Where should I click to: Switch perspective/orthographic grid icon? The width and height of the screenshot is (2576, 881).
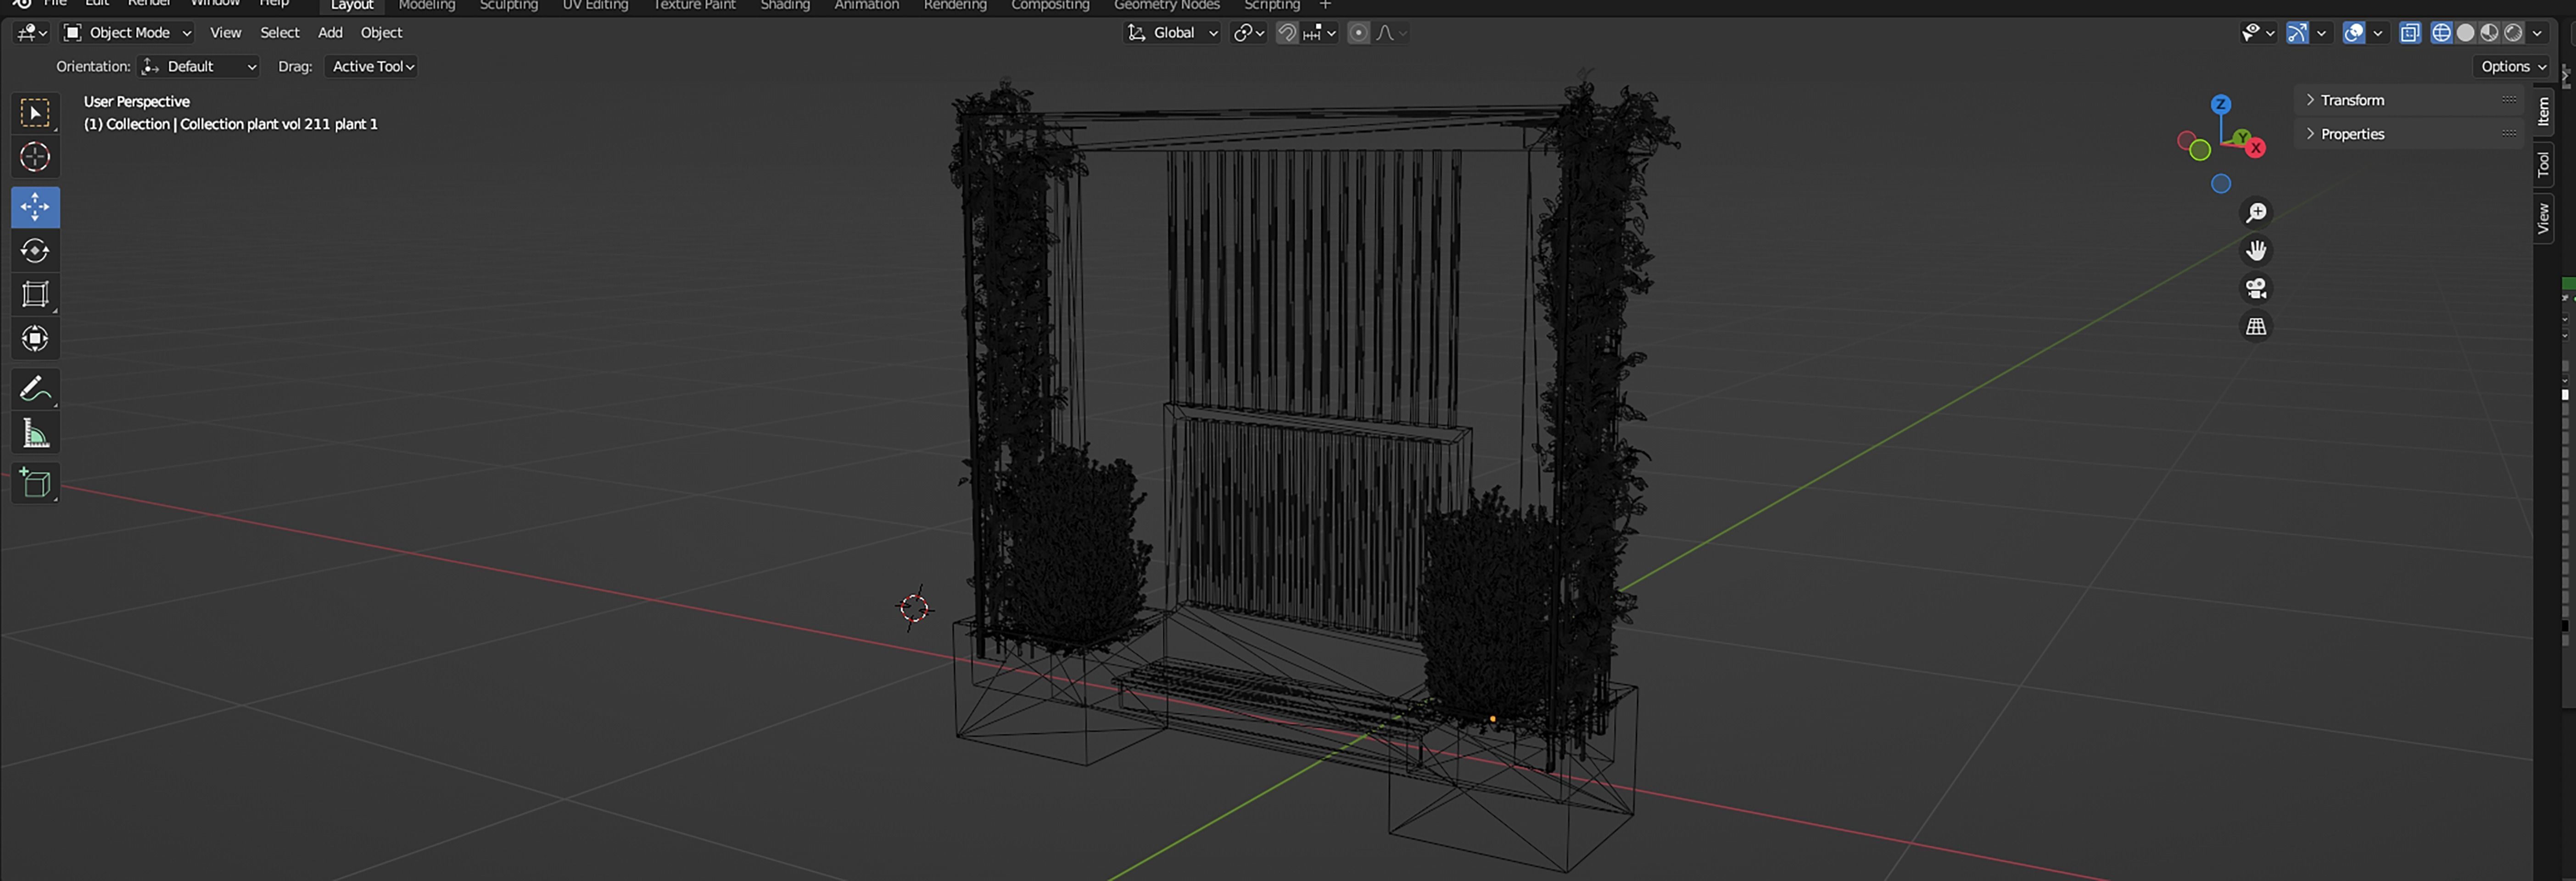(2256, 326)
